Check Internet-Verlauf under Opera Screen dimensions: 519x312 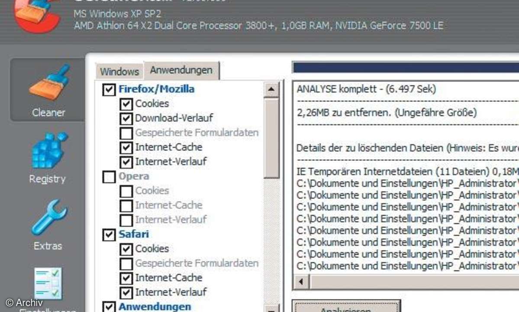126,220
